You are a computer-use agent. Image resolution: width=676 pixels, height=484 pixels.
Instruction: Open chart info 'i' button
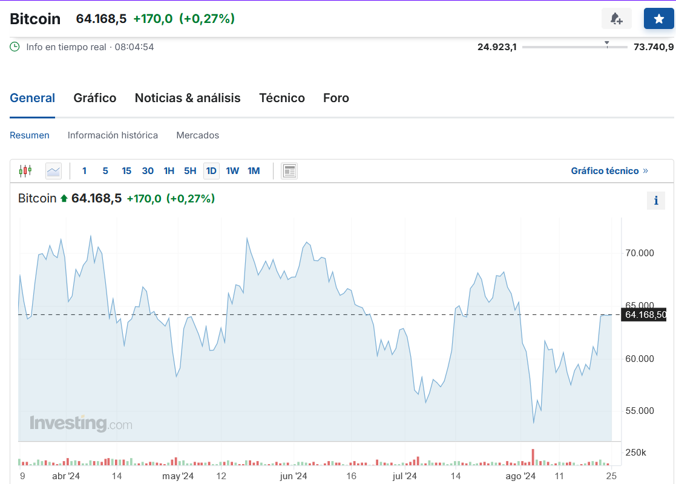(x=656, y=200)
